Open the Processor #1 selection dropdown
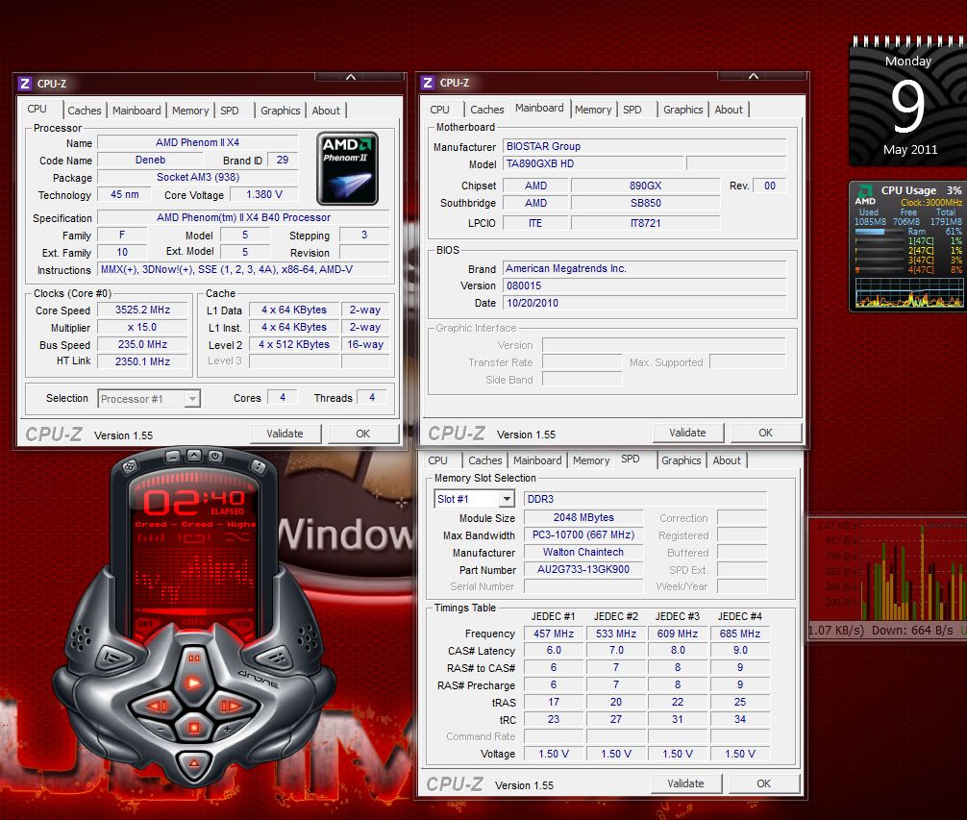Screen dimensions: 967x820 149,399
